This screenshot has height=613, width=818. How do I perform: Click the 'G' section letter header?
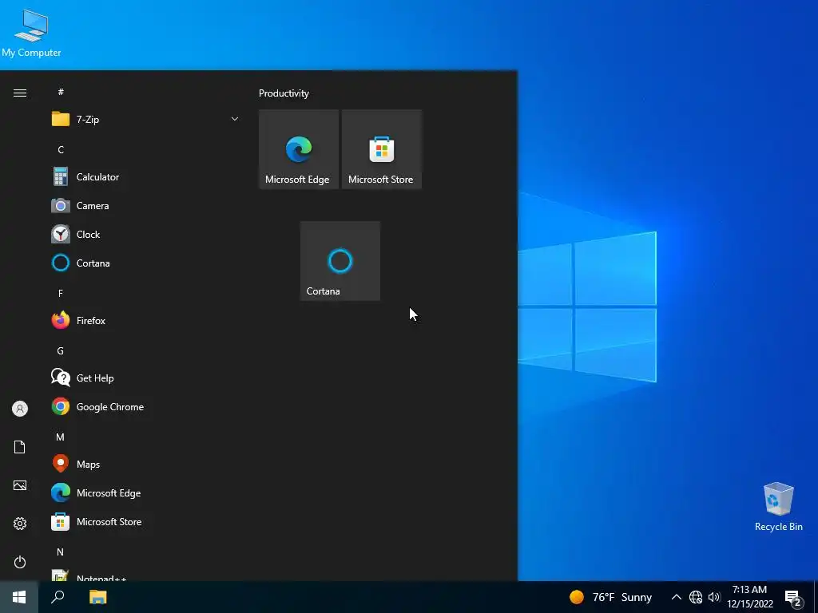point(61,351)
